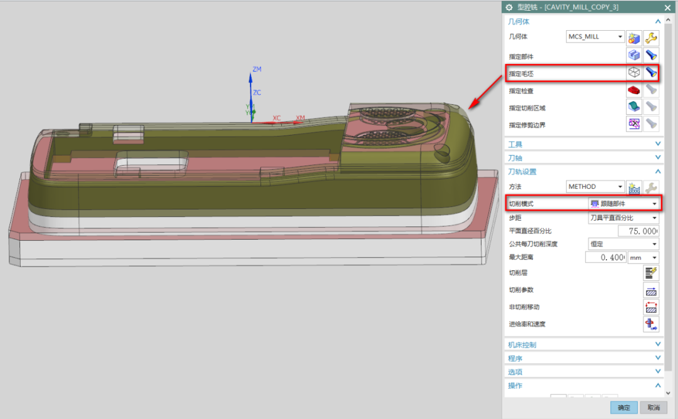The image size is (678, 419).
Task: Open 进给率和速度 feeds and speeds
Action: coord(651,324)
